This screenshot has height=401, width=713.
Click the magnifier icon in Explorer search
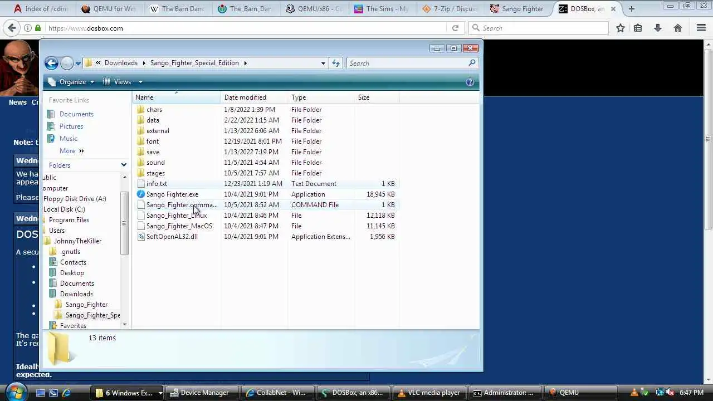tap(472, 63)
